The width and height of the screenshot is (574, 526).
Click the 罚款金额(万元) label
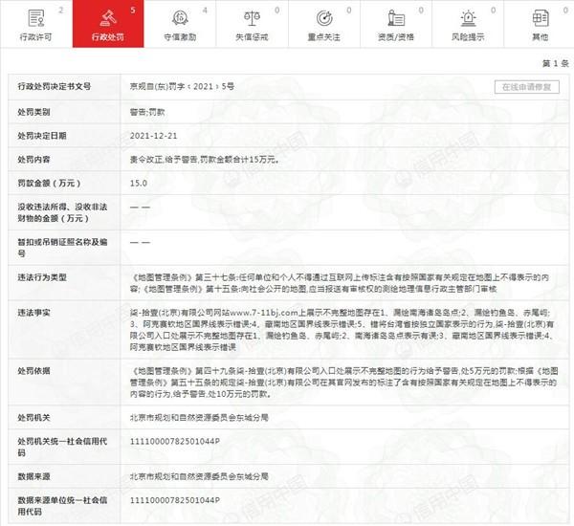pos(49,183)
